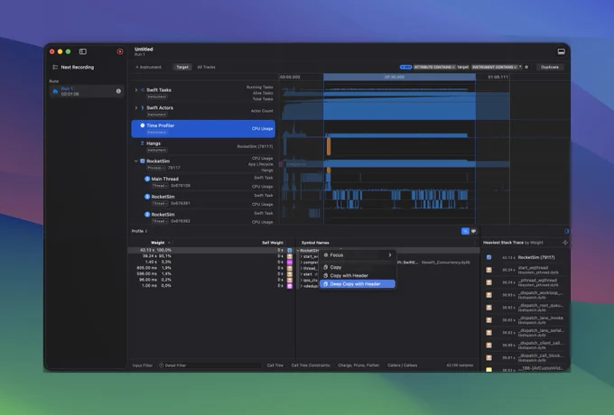
Task: Choose Copy from the context menu
Action: point(358,267)
